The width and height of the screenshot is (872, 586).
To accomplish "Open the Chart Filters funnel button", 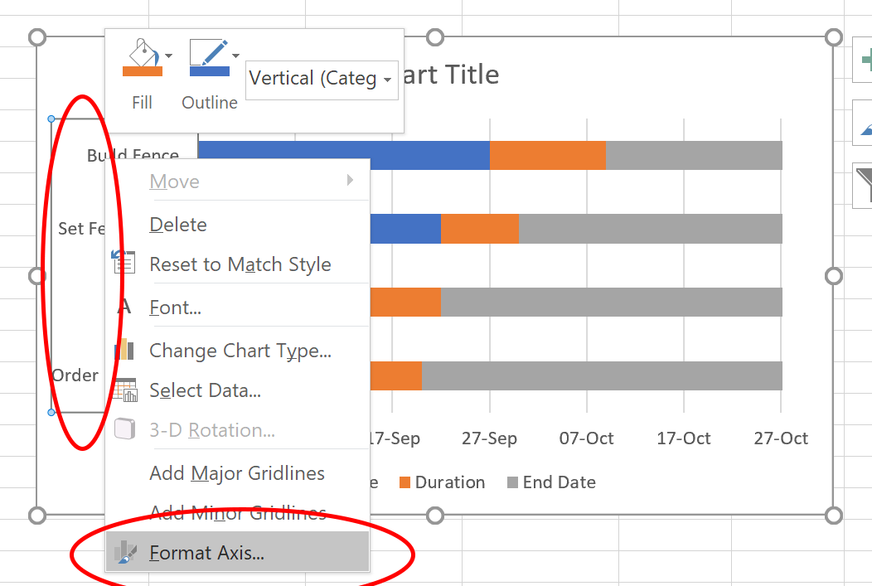I will coord(863,185).
